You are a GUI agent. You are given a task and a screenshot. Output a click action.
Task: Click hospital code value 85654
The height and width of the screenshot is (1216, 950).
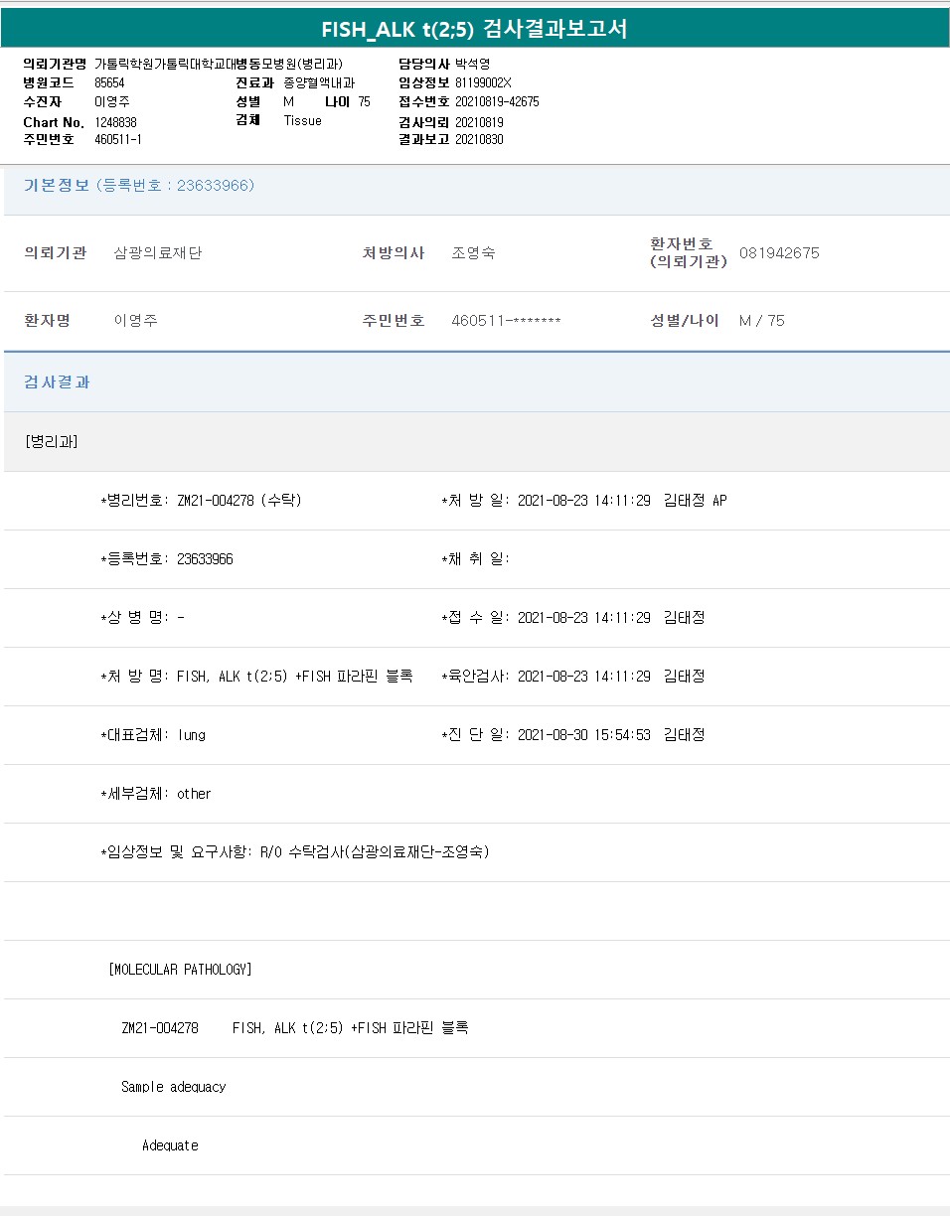pos(109,82)
